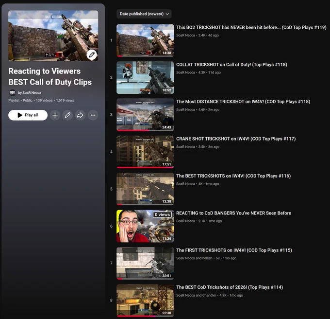The width and height of the screenshot is (330, 319).
Task: Click 'SoaR Necca and hellish' channel text
Action: pyautogui.click(x=194, y=258)
